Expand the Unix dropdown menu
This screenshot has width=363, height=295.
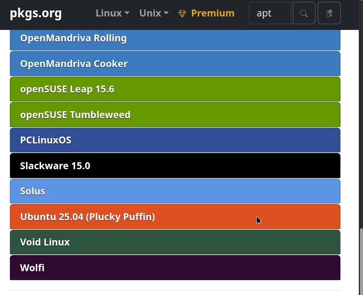click(x=153, y=13)
